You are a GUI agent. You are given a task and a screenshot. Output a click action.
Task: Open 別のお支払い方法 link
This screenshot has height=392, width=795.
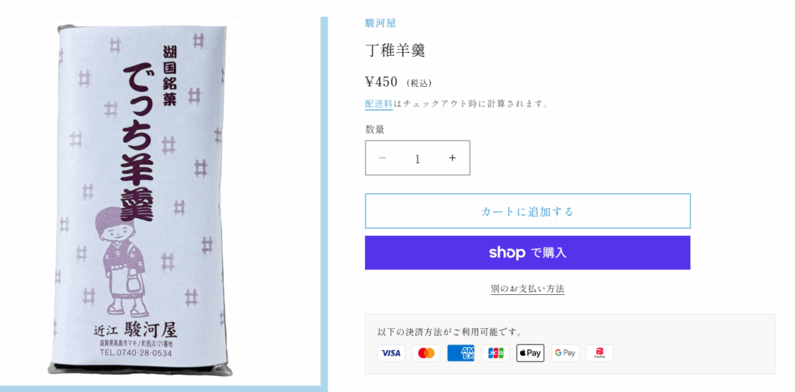point(528,289)
